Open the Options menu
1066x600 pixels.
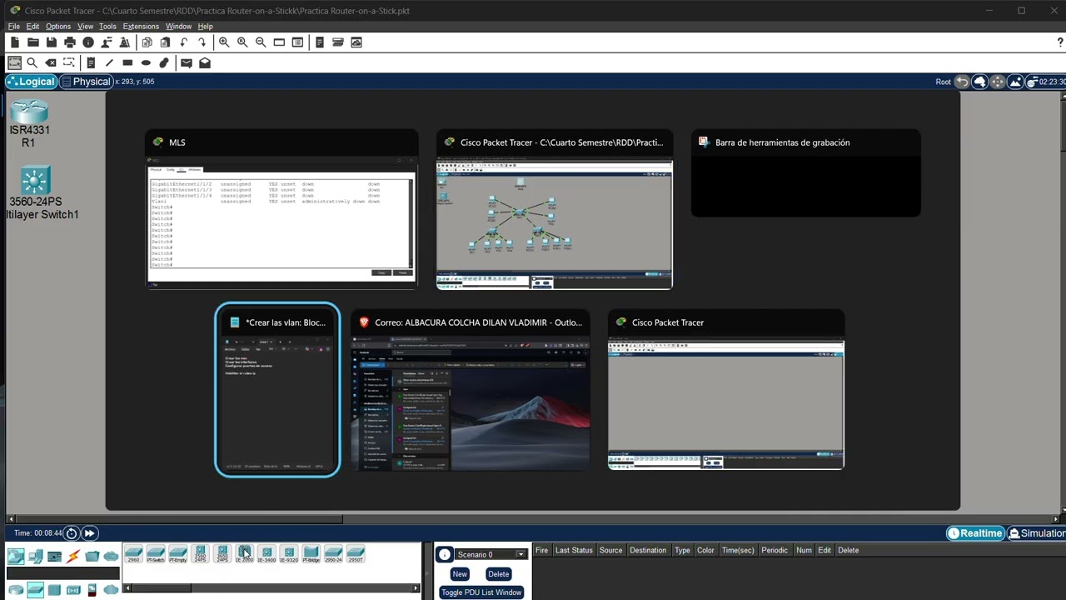58,27
